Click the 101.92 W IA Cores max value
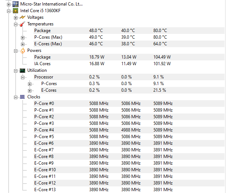Image resolution: width=226 pixels, height=193 pixels. [x=162, y=64]
